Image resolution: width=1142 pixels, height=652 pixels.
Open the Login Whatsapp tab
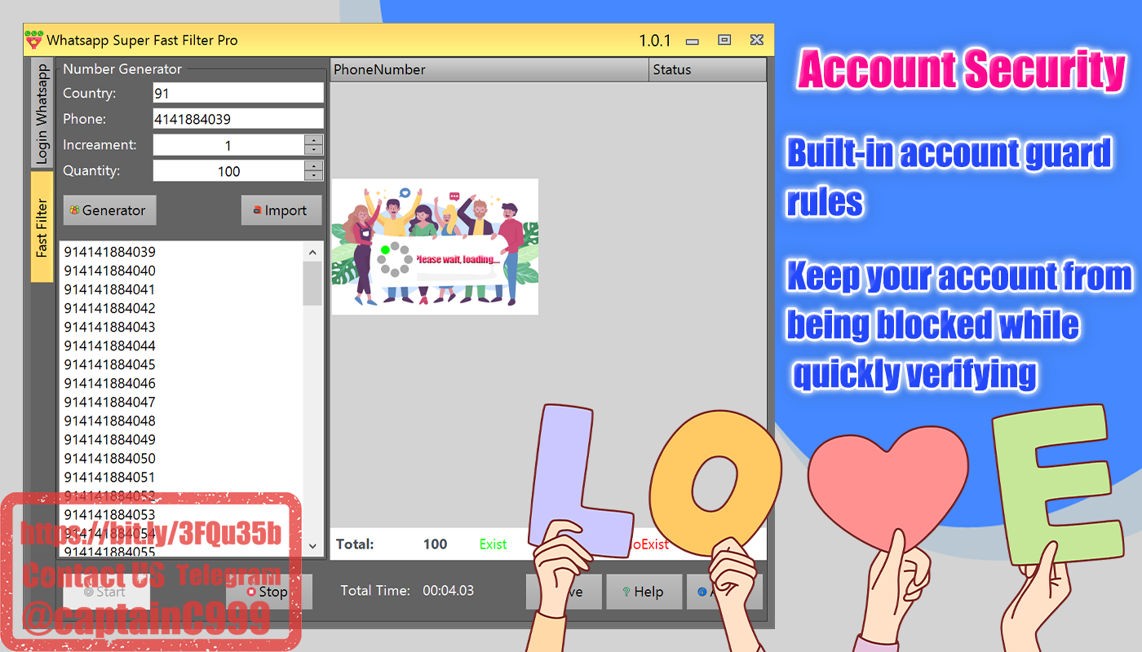pyautogui.click(x=42, y=113)
